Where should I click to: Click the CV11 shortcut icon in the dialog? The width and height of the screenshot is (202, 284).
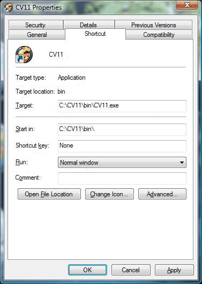[24, 55]
